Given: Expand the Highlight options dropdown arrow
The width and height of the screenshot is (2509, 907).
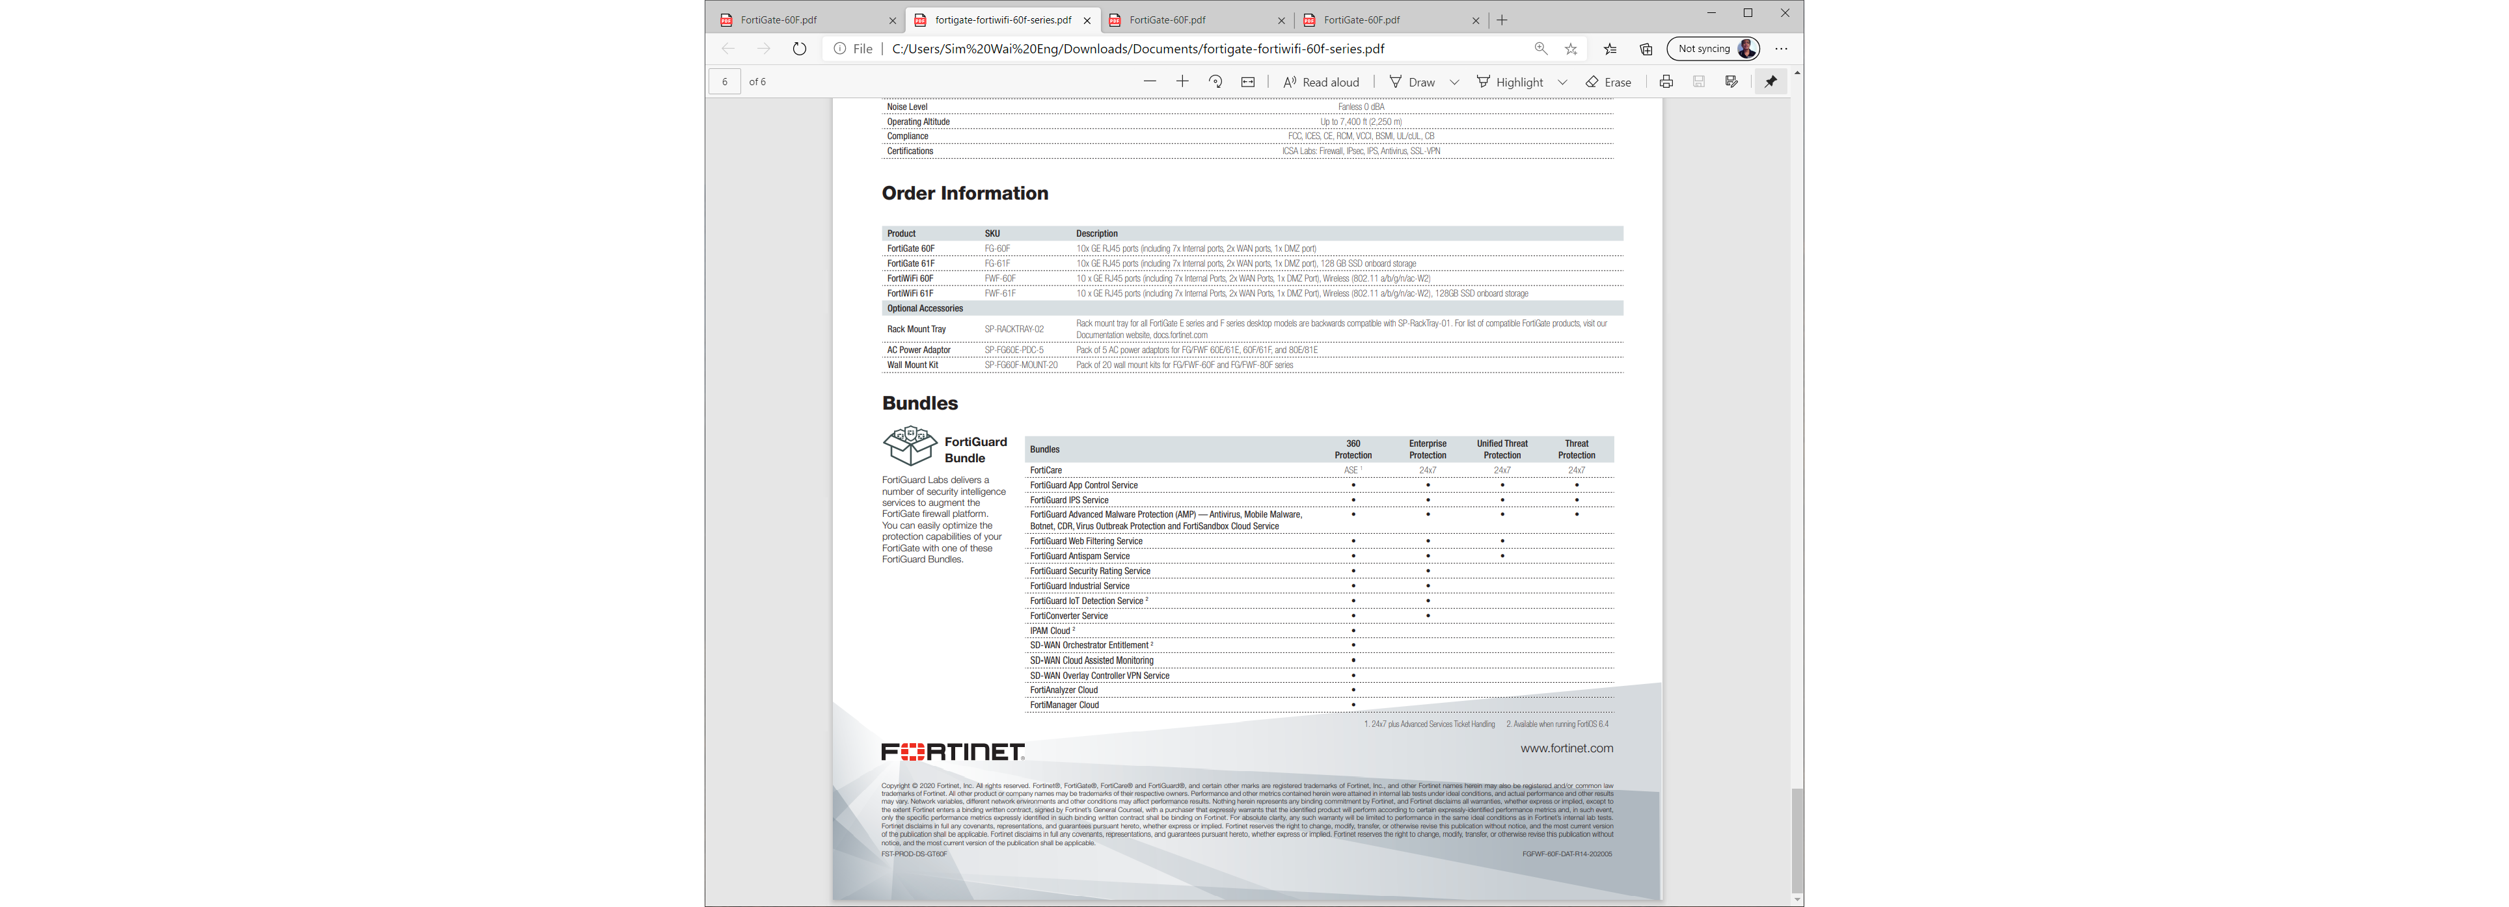Looking at the screenshot, I should (x=1562, y=82).
